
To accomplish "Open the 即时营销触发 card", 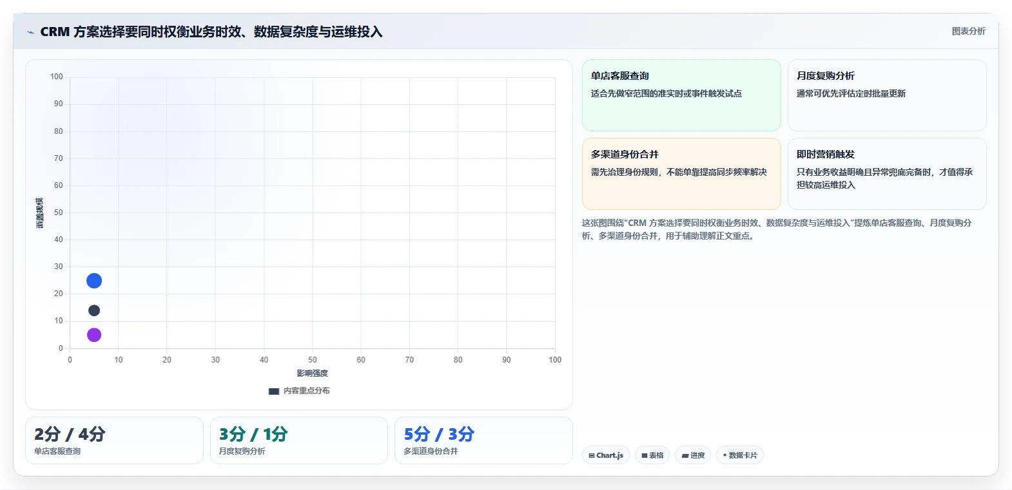I will 887,174.
